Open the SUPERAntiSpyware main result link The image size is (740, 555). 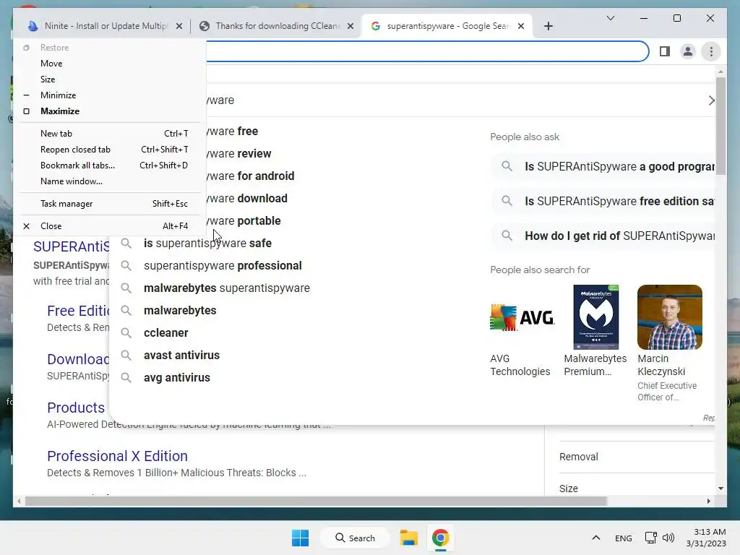72,247
